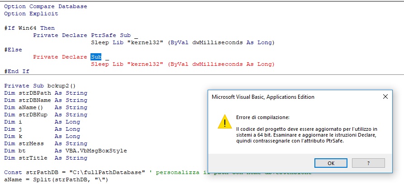
Task: Click the dialog title 'Microsoft Visual Basic, Applications Edition'
Action: click(x=263, y=97)
